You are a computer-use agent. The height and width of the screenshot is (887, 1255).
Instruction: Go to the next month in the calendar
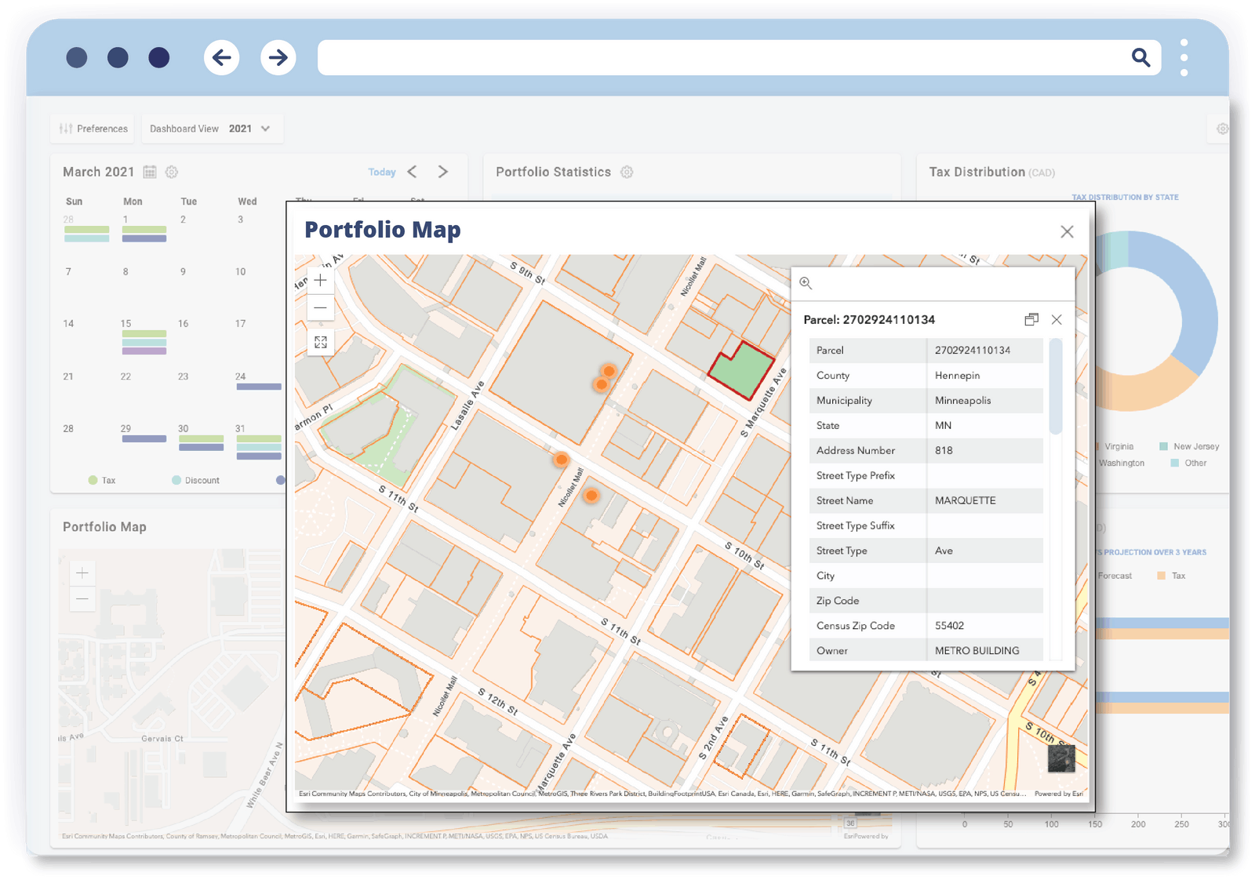pos(443,171)
